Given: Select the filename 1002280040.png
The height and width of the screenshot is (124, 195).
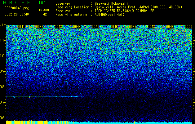Looking at the screenshot, I should point(16,8).
